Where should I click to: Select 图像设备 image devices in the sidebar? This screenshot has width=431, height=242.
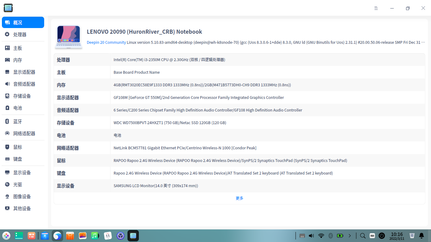pyautogui.click(x=23, y=196)
